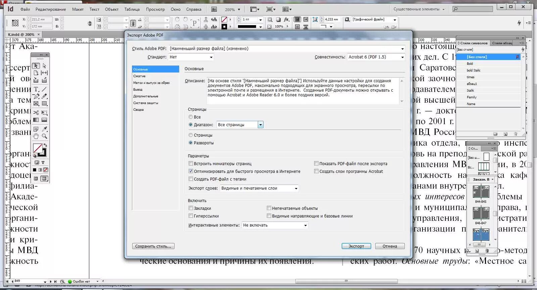Select the Rectangle Frame tool
The width and height of the screenshot is (537, 290).
[x=36, y=104]
